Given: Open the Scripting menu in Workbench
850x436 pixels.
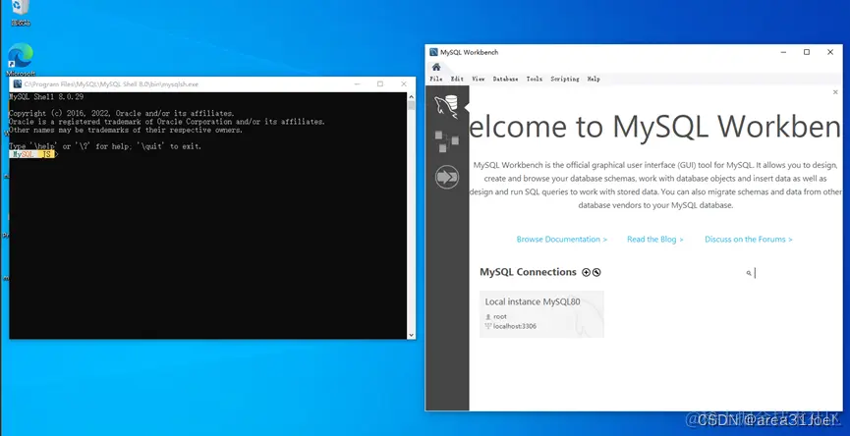Looking at the screenshot, I should point(565,80).
